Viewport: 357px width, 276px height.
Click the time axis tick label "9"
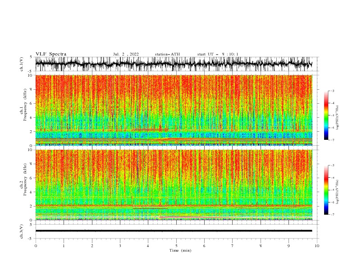tap(288, 246)
